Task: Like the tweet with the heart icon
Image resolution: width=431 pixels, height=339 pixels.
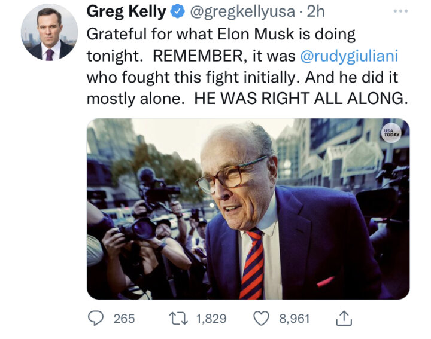Action: tap(261, 319)
